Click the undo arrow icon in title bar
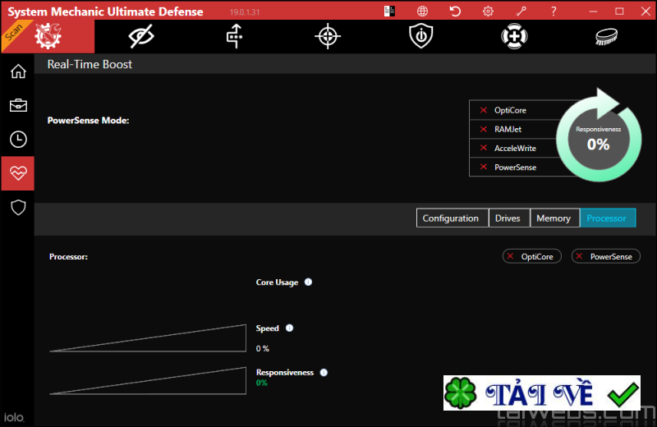The image size is (657, 427). pyautogui.click(x=455, y=11)
